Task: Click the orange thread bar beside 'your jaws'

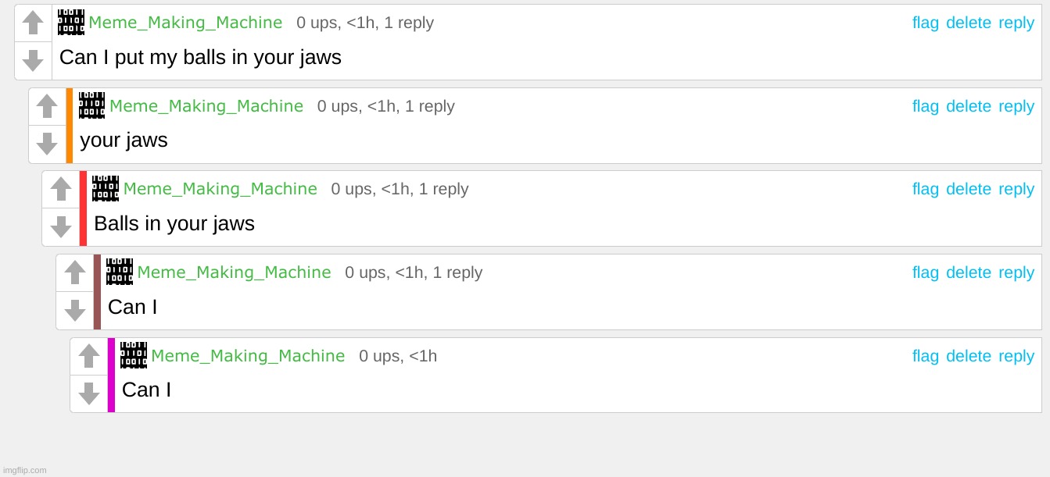Action: (x=70, y=125)
